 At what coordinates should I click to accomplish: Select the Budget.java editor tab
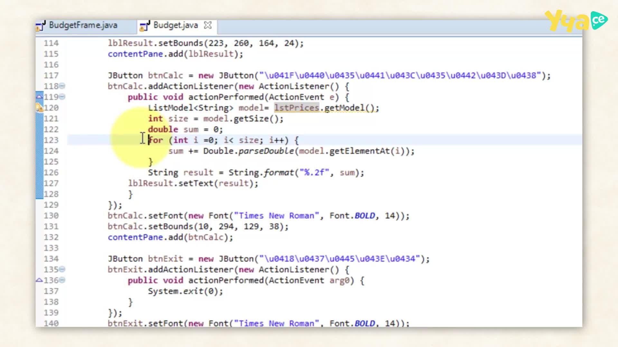click(175, 25)
